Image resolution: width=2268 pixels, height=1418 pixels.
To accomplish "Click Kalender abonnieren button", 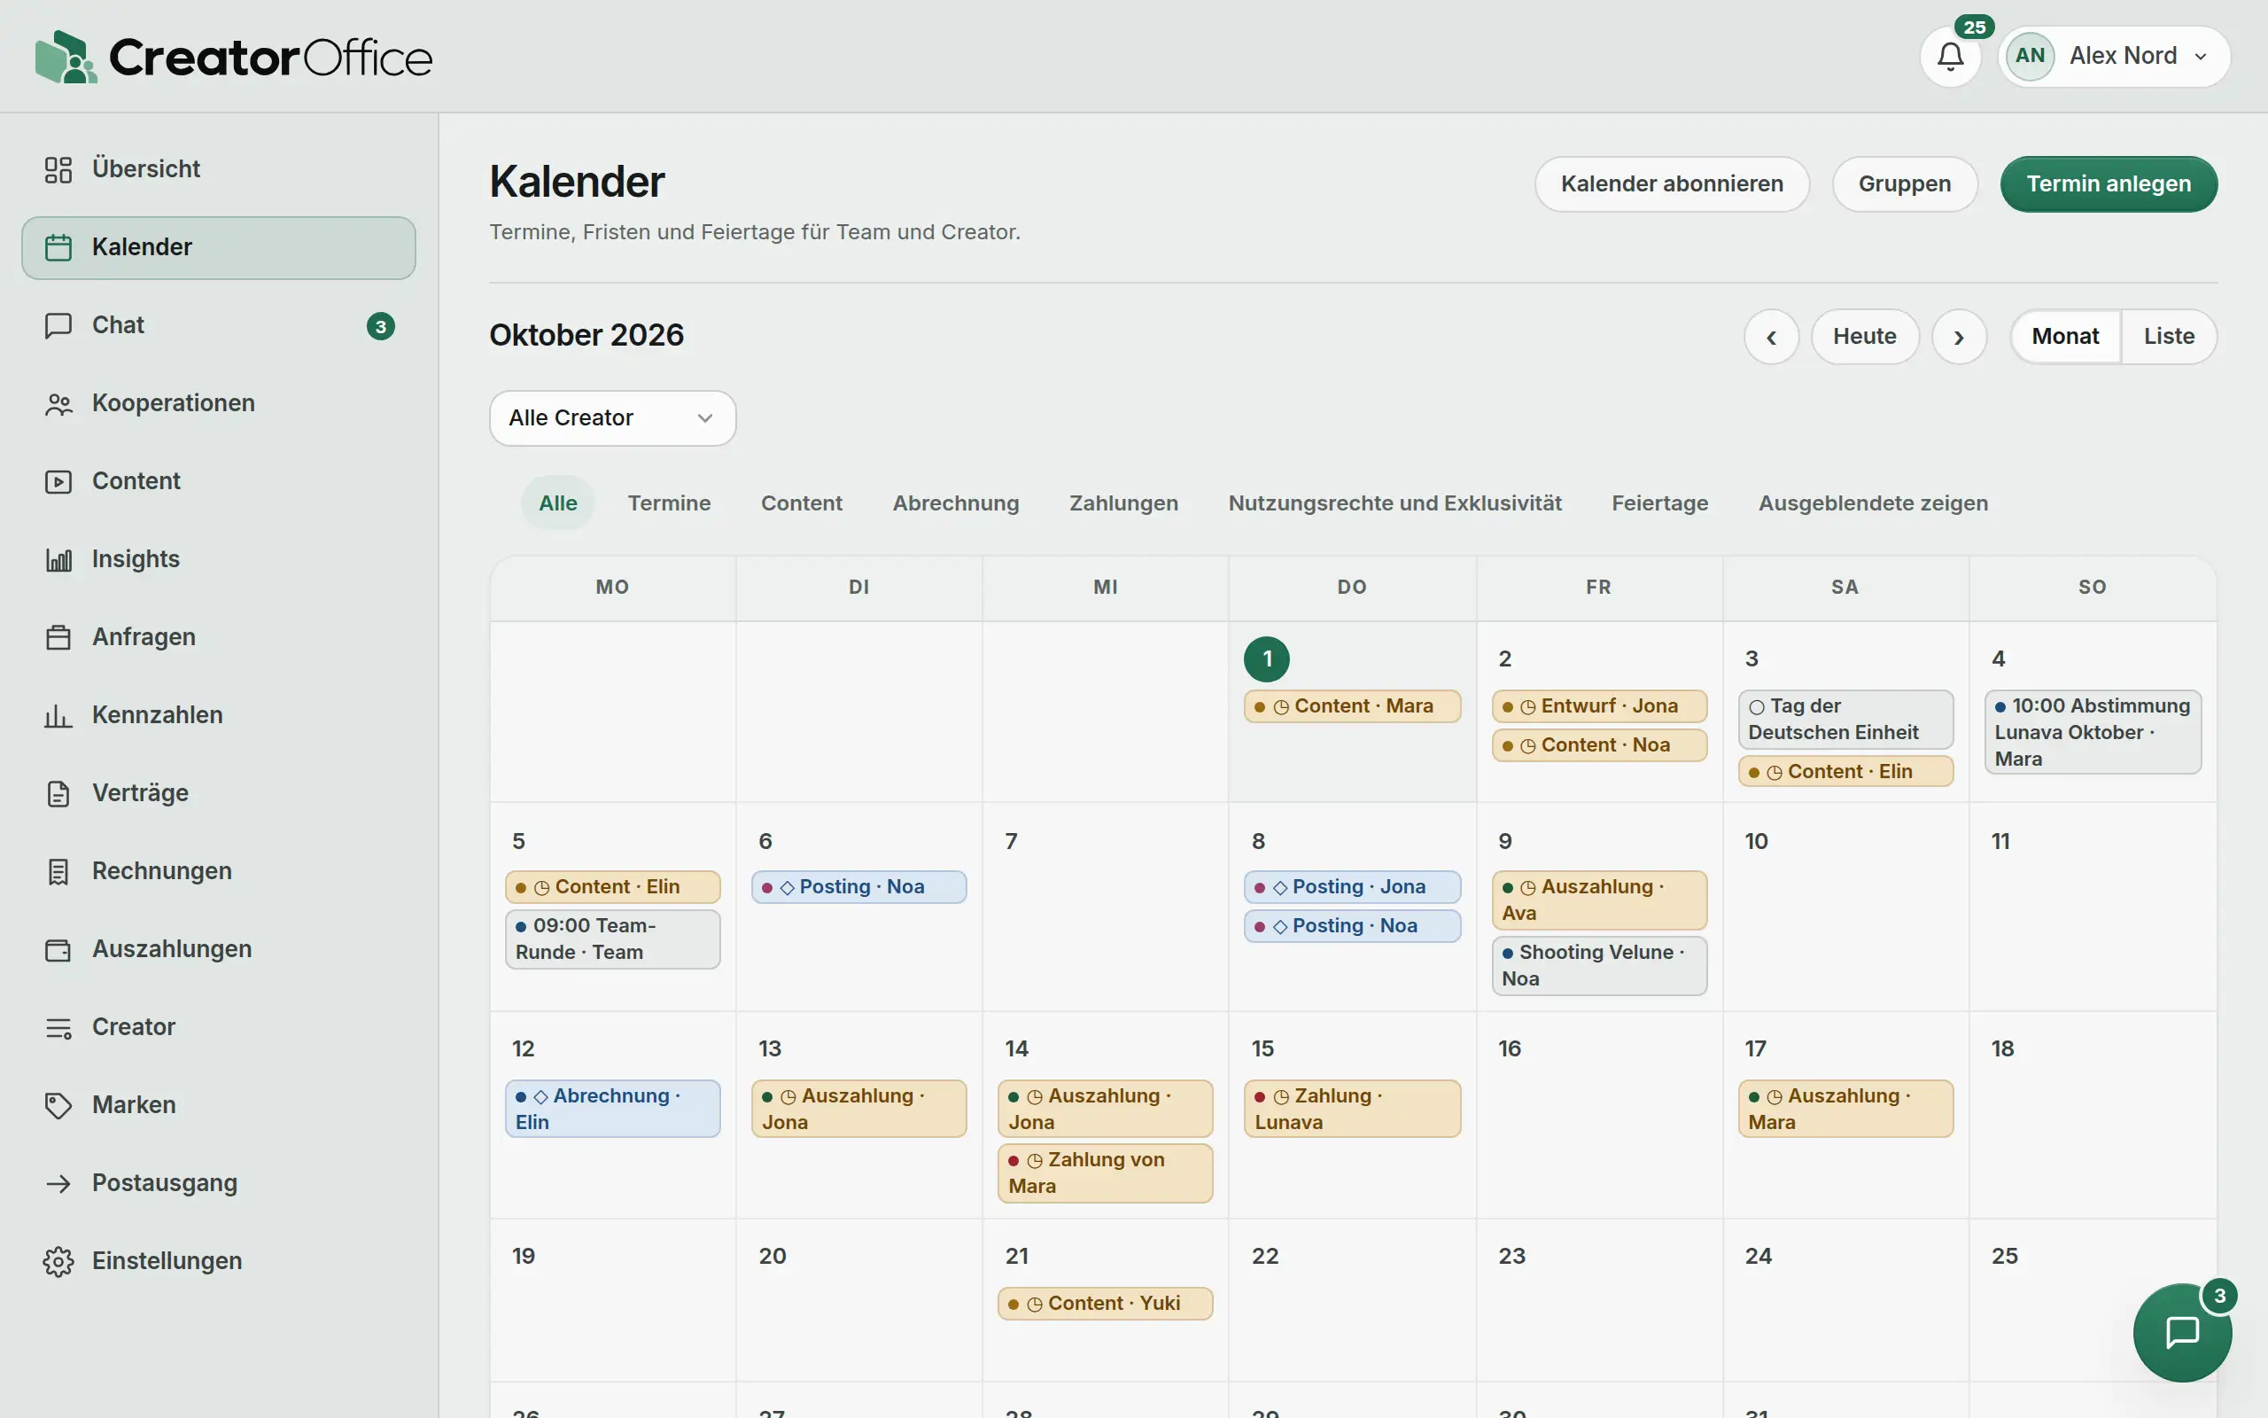I will pos(1671,183).
